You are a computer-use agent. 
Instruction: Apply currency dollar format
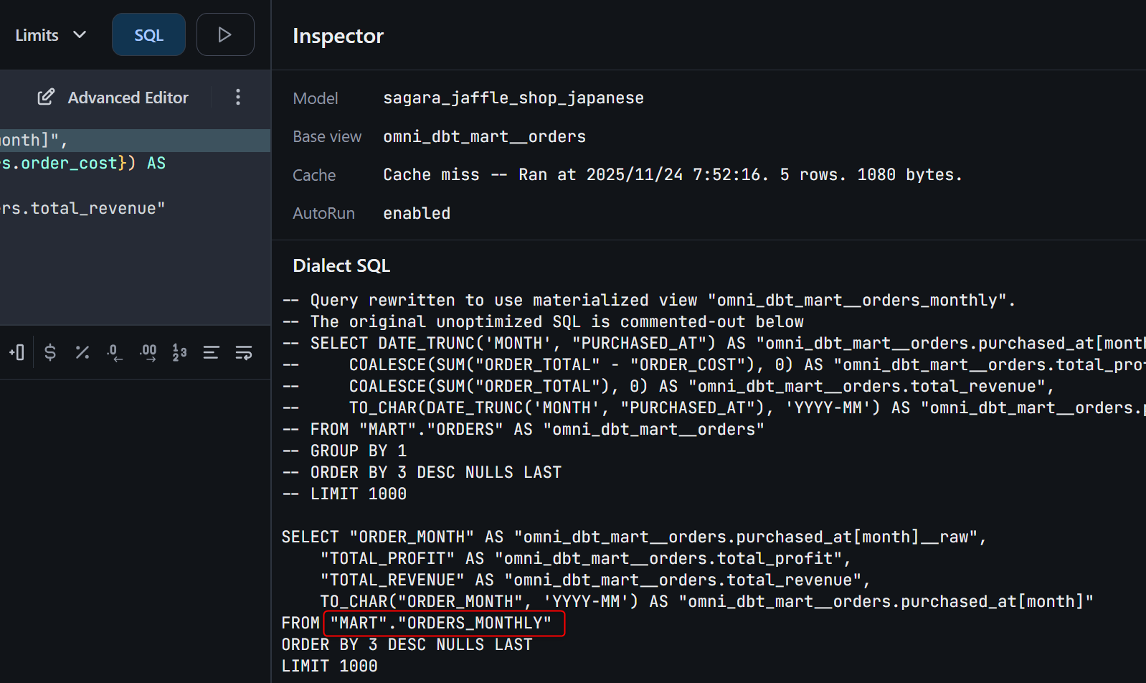[50, 352]
